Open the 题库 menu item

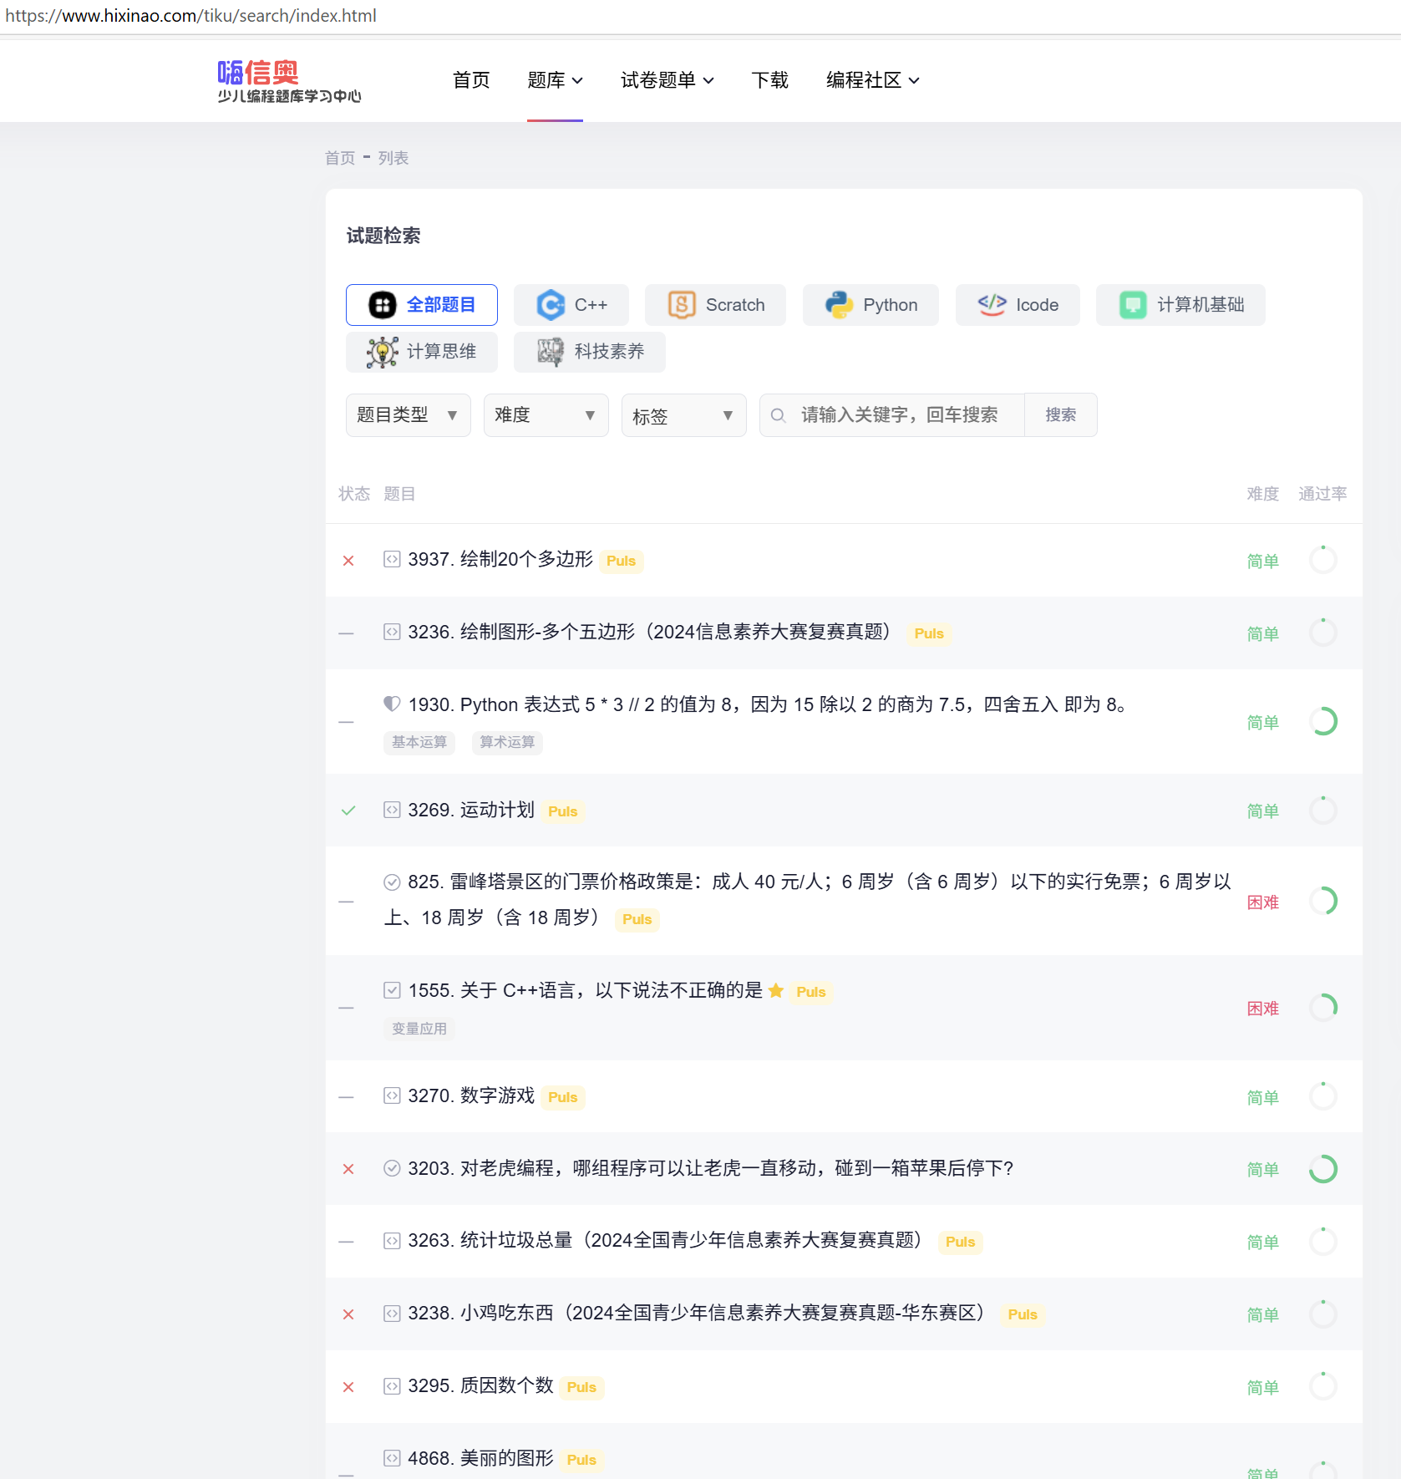[555, 80]
